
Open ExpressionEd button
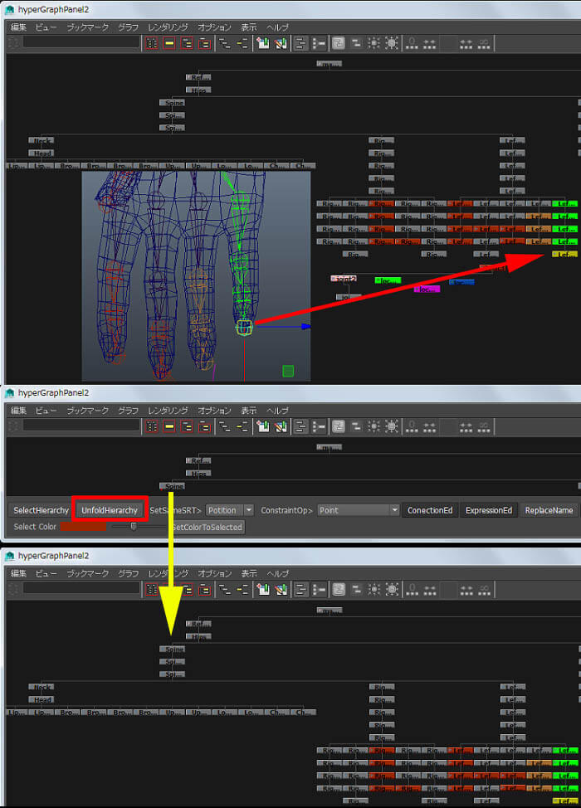pyautogui.click(x=489, y=510)
